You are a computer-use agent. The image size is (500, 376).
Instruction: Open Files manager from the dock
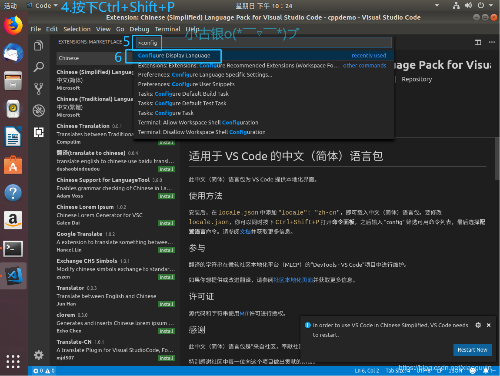(x=13, y=81)
